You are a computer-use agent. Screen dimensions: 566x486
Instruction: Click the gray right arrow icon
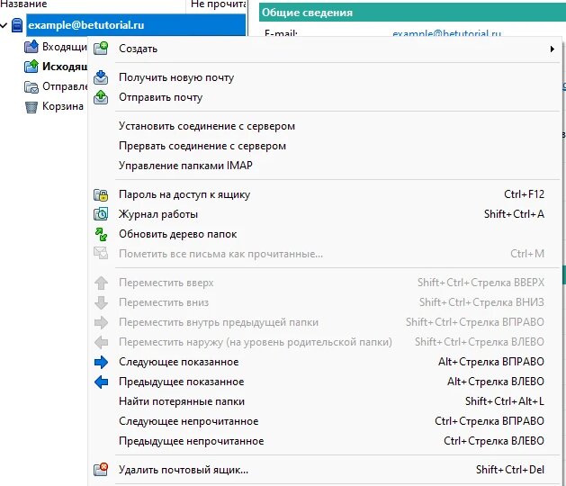point(101,322)
